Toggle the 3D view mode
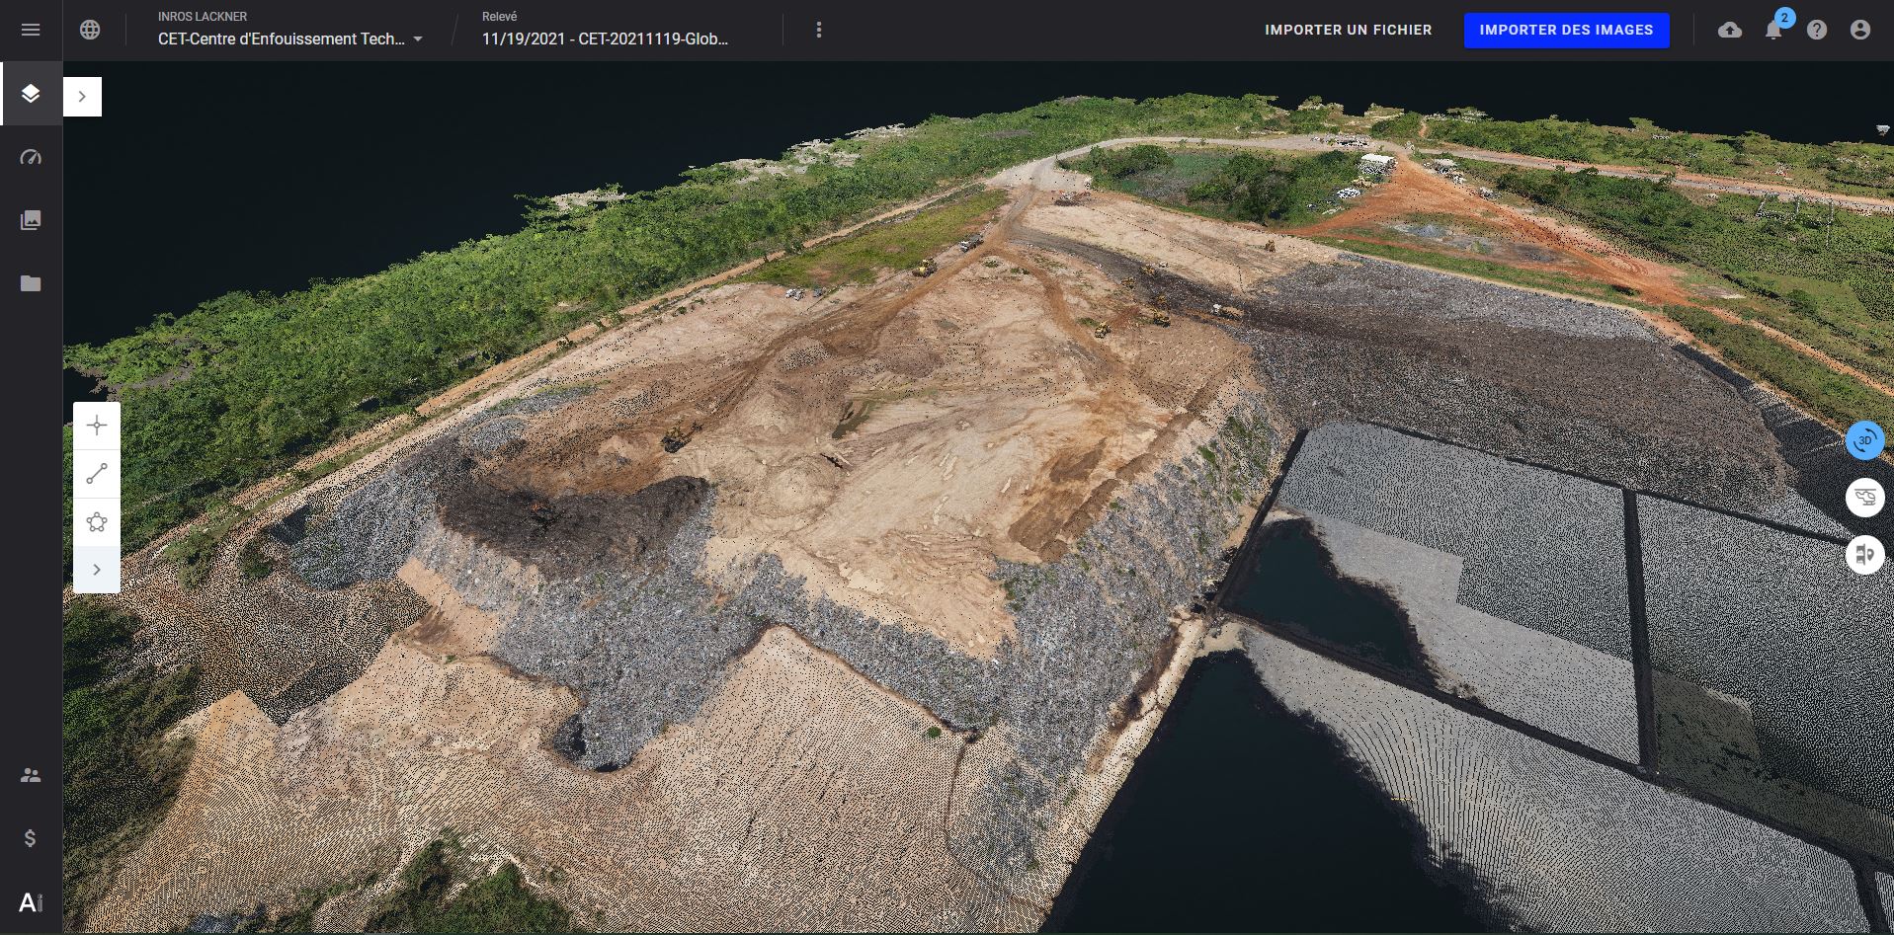Screen dimensions: 1894x935 [1864, 440]
